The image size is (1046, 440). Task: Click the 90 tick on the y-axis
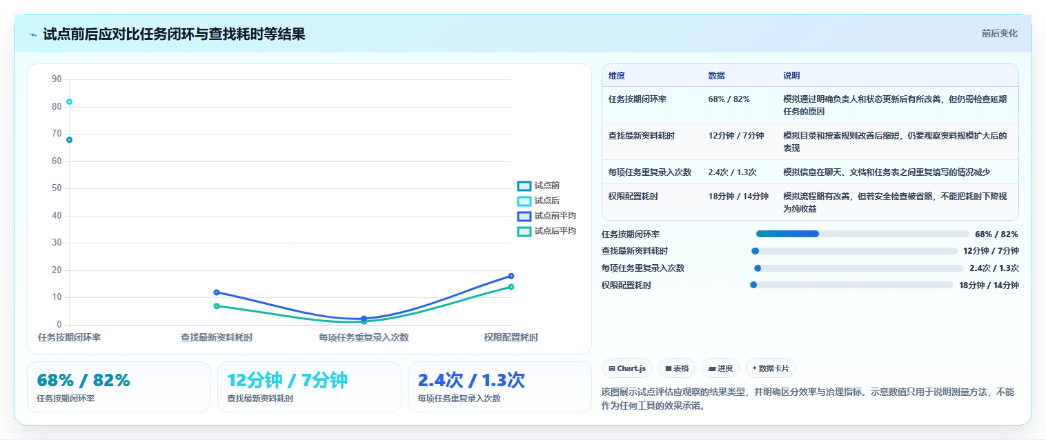click(57, 79)
